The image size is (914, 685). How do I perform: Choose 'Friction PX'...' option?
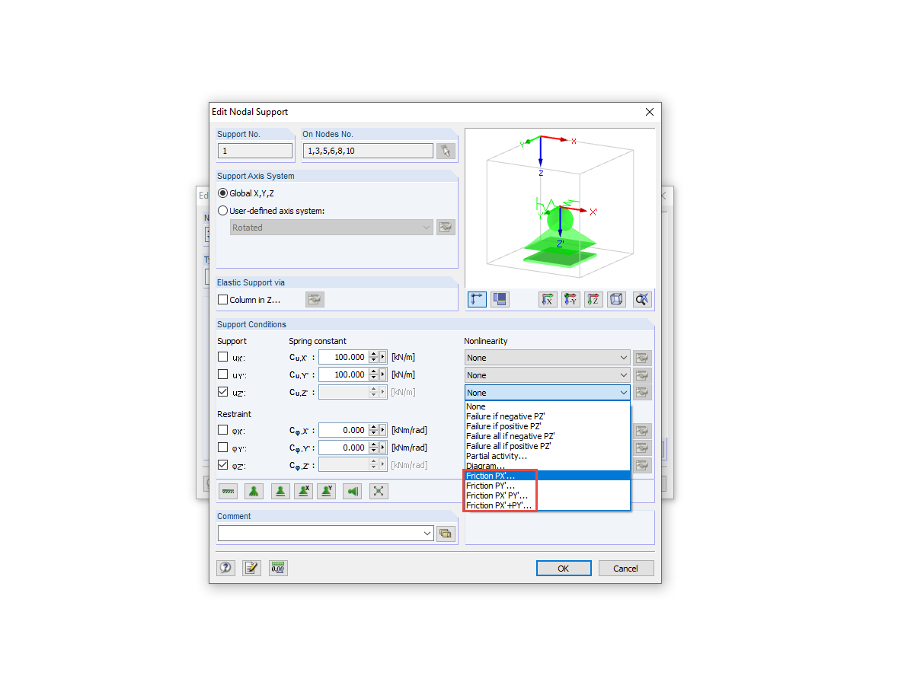[548, 476]
